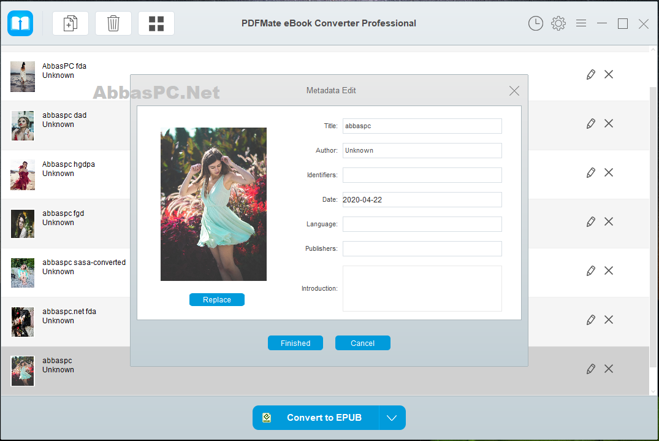Focus the Language input field
The height and width of the screenshot is (441, 659).
(x=422, y=224)
